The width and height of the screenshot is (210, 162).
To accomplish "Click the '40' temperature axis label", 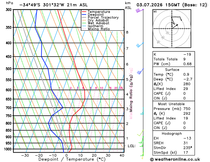I will pos(122,155).
